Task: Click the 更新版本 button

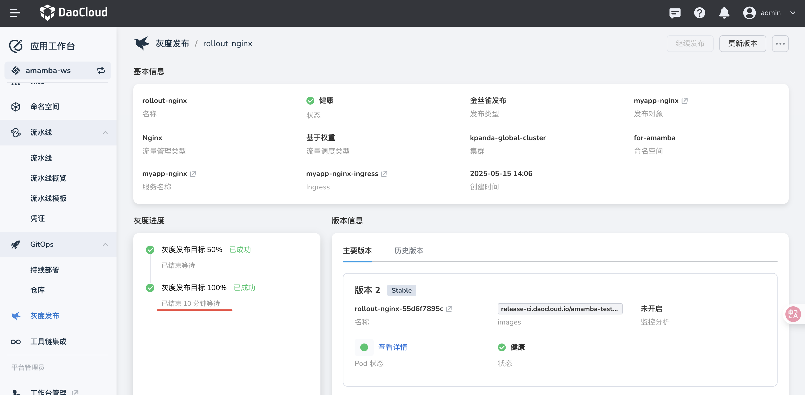Action: [x=742, y=44]
